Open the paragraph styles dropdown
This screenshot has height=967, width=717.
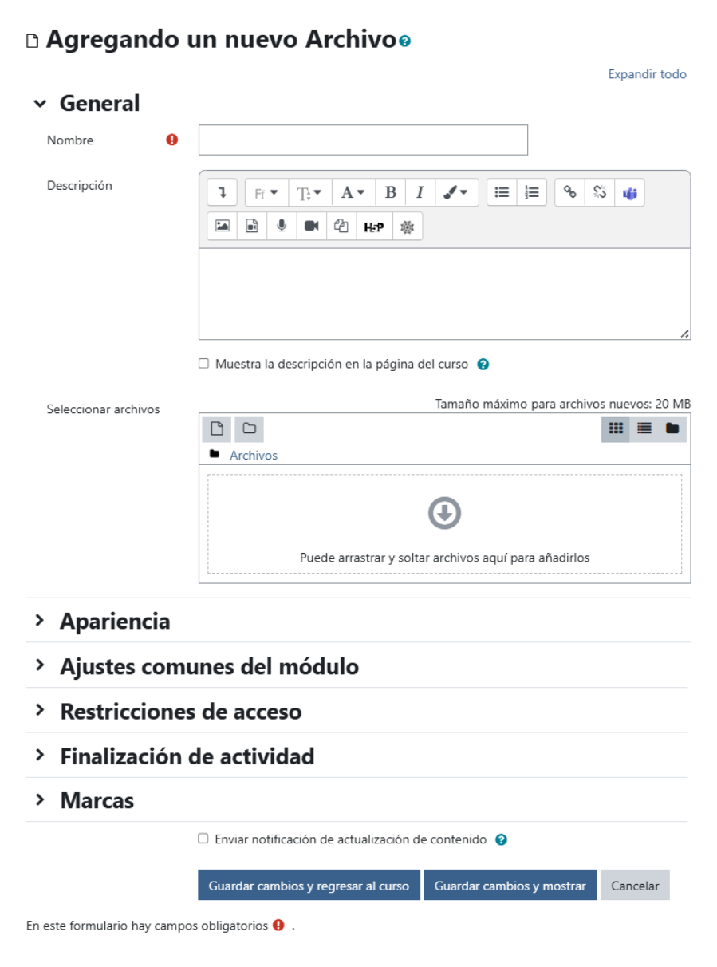[x=309, y=192]
